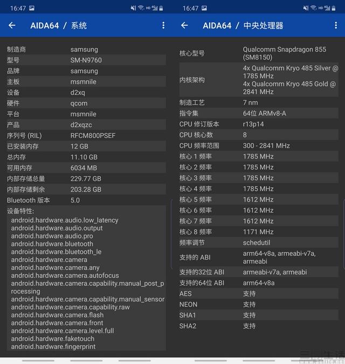
Task: Select CPU revision r13p14
Action: pos(253,124)
